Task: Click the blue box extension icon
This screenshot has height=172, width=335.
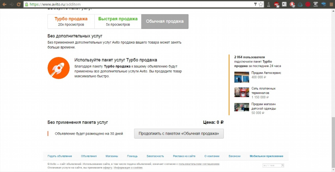Action: [x=323, y=4]
